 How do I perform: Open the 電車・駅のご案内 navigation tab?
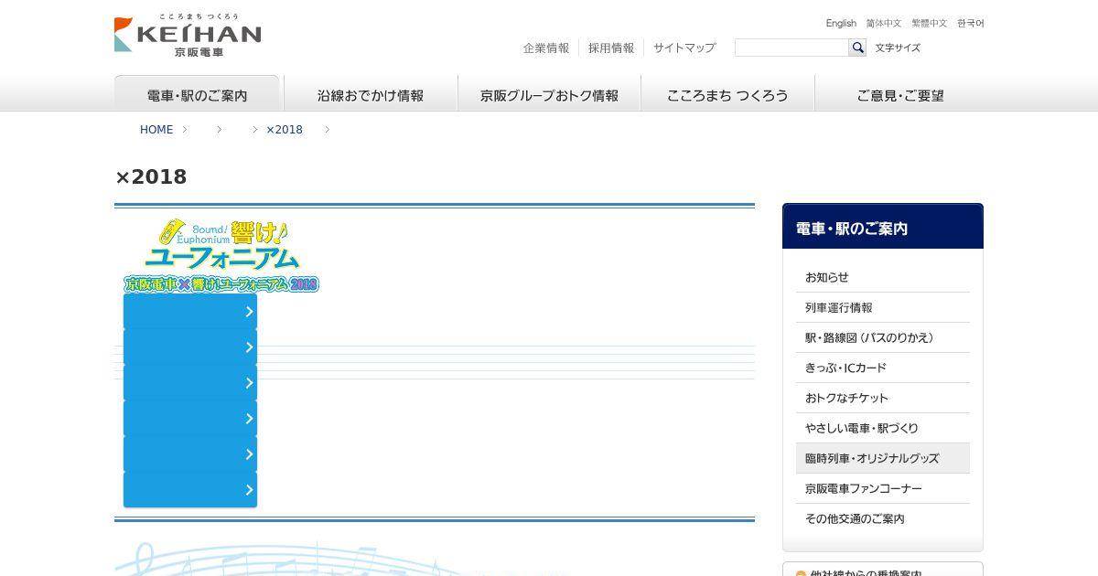point(197,94)
